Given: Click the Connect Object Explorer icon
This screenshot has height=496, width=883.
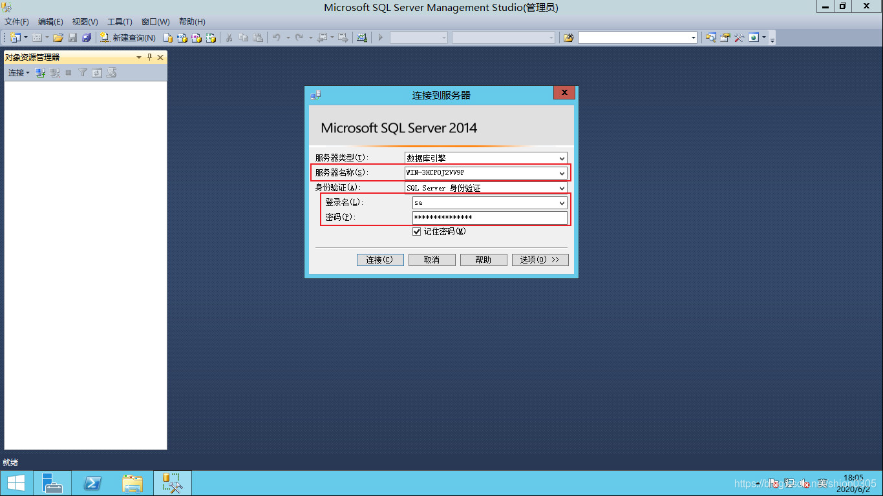Looking at the screenshot, I should click(40, 73).
